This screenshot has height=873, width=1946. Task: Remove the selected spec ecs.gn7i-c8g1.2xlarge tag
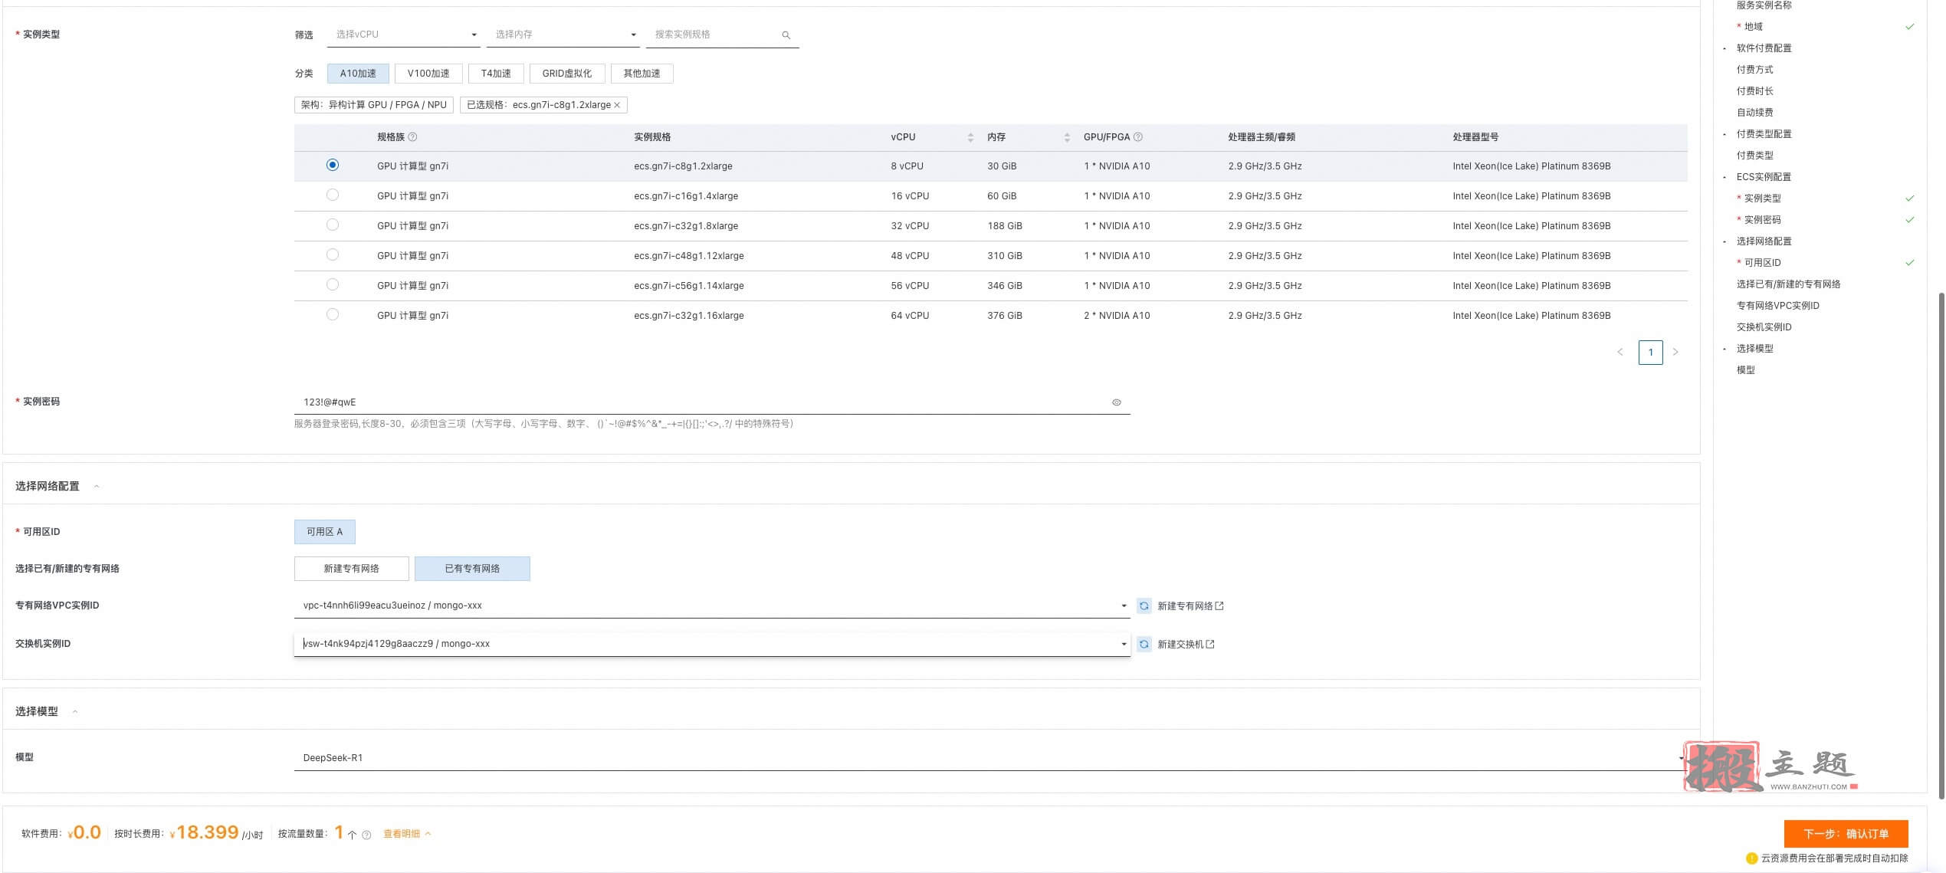tap(617, 105)
